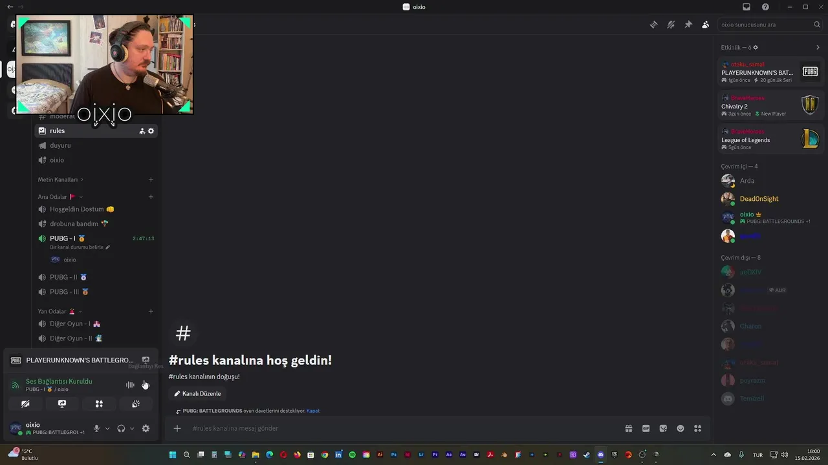Toggle camera on in voice panel
The image size is (828, 465).
(x=25, y=404)
